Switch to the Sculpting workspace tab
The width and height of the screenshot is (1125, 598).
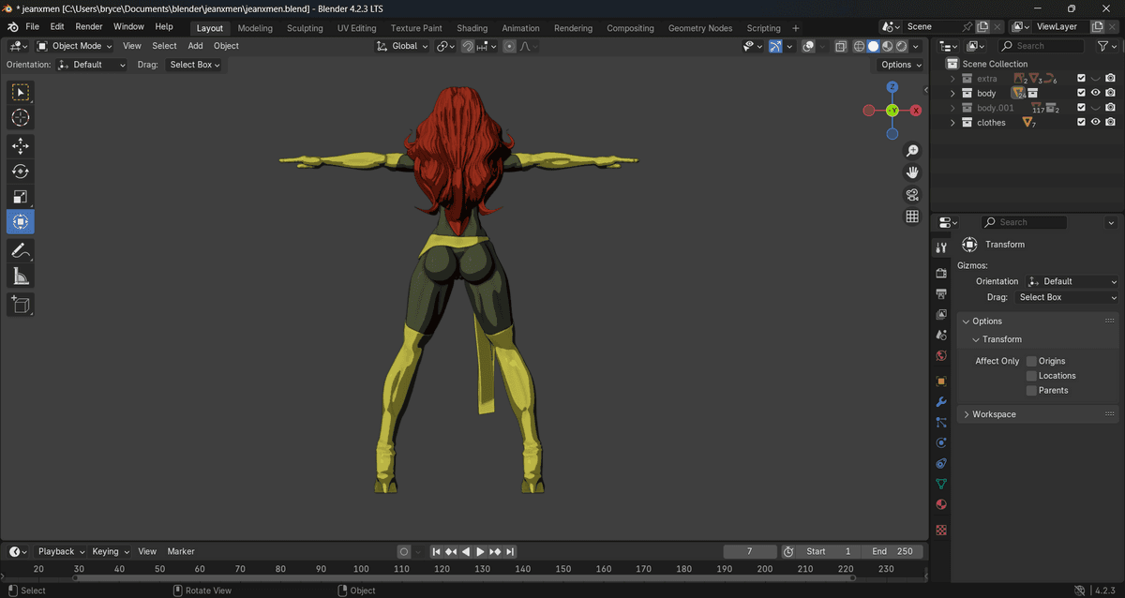305,28
